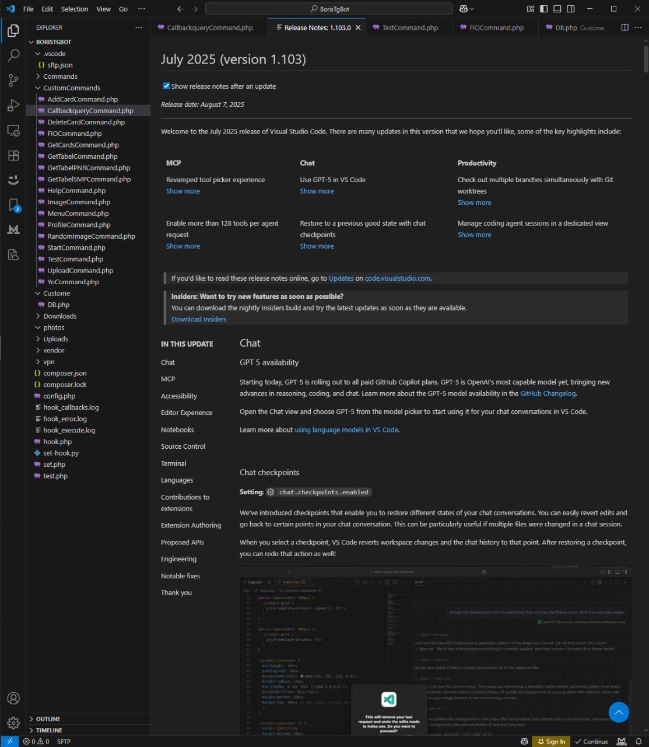649x747 pixels.
Task: Click the Download Insiders link
Action: click(x=199, y=319)
